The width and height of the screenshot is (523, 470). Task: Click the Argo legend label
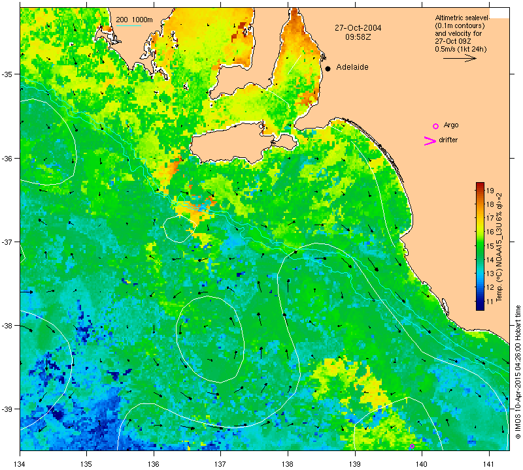[x=451, y=125]
